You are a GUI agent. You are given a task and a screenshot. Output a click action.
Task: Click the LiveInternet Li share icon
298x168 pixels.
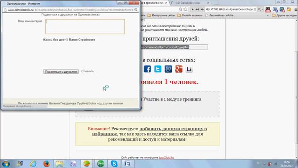pos(189,69)
